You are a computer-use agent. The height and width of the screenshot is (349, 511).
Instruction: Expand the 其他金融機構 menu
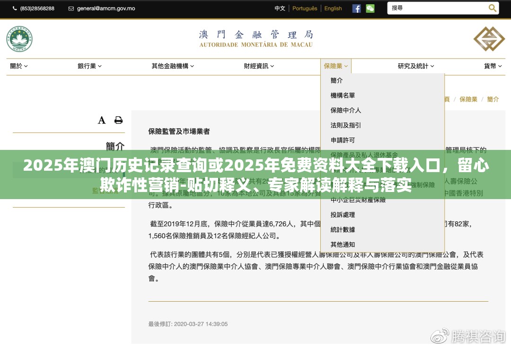173,66
